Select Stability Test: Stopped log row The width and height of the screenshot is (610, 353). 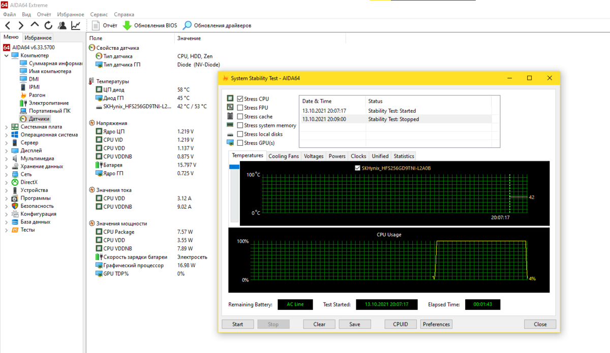pos(395,119)
